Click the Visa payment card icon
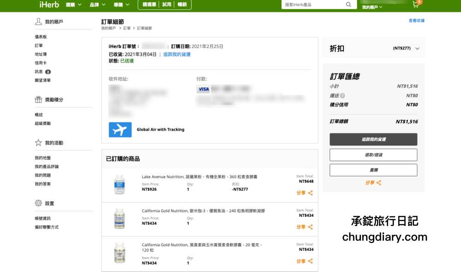Screen dimensions: 461x272 coord(202,89)
